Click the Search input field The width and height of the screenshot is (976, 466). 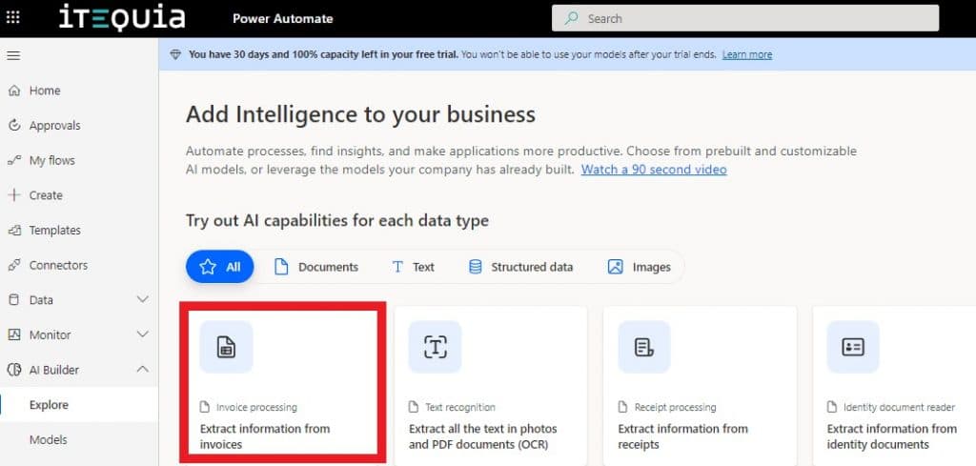pos(745,19)
